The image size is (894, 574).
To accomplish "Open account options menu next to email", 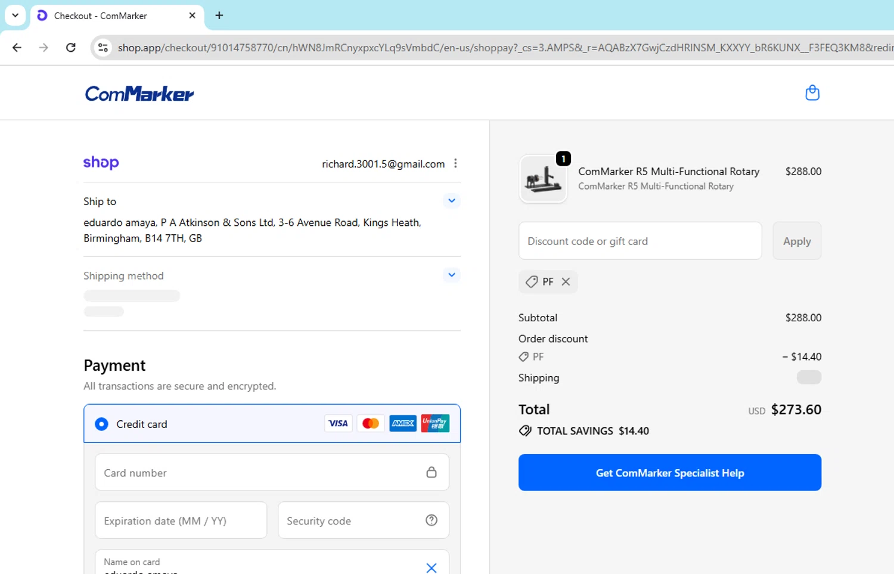I will pos(455,163).
